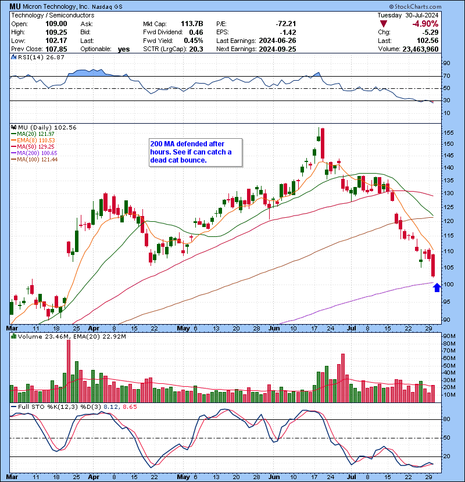
Task: Click the tall red candle at the June peak
Action: (x=323, y=143)
